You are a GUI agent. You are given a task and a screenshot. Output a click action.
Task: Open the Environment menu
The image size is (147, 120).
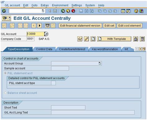point(60,5)
